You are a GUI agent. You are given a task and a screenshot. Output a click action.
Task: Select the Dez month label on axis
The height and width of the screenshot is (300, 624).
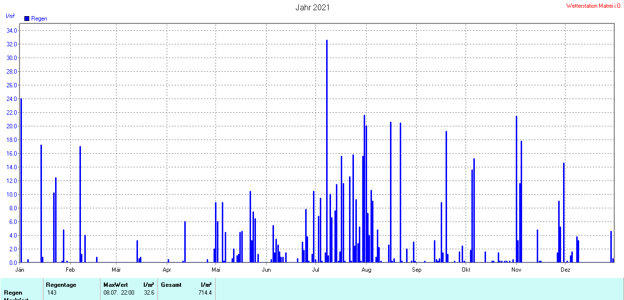pos(565,269)
